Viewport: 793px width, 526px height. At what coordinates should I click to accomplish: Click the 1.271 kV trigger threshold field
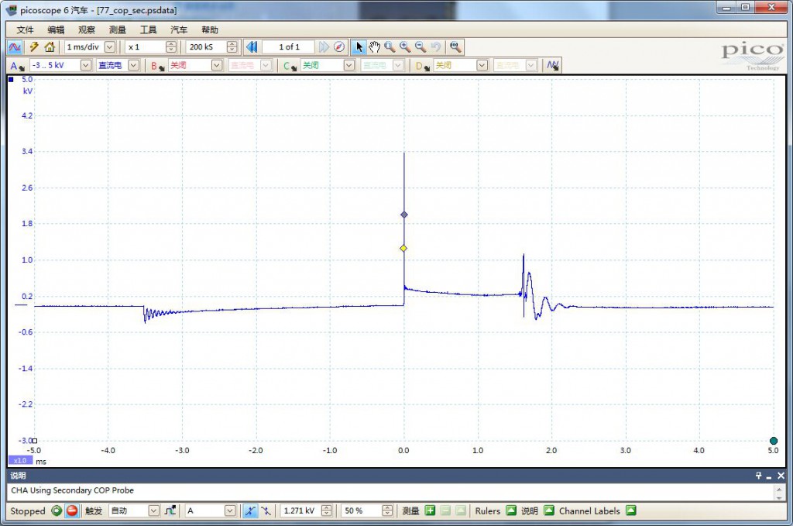[x=300, y=511]
